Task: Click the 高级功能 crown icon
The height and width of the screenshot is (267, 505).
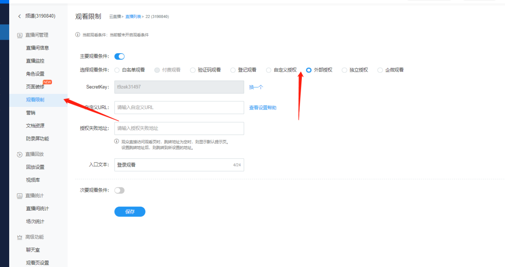Action: (19, 237)
